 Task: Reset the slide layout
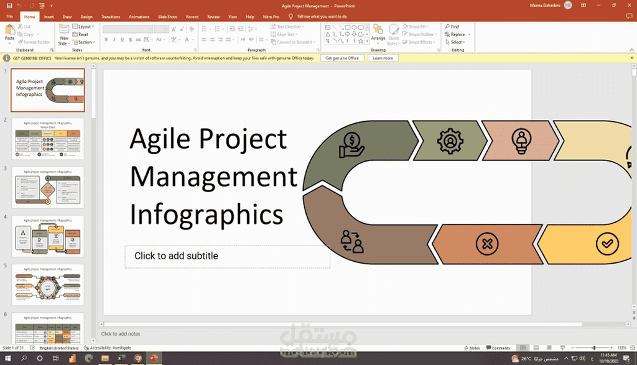tap(80, 35)
